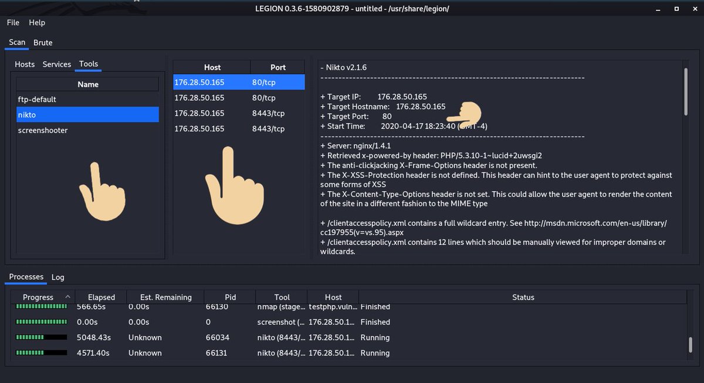
Task: Click the testphp.vuln... host cell
Action: point(333,307)
